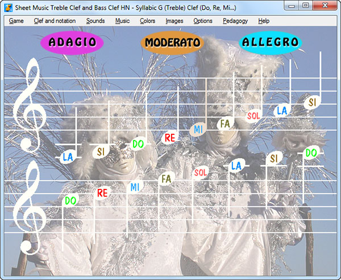Image resolution: width=341 pixels, height=280 pixels.
Task: Open the Game menu
Action: point(16,21)
